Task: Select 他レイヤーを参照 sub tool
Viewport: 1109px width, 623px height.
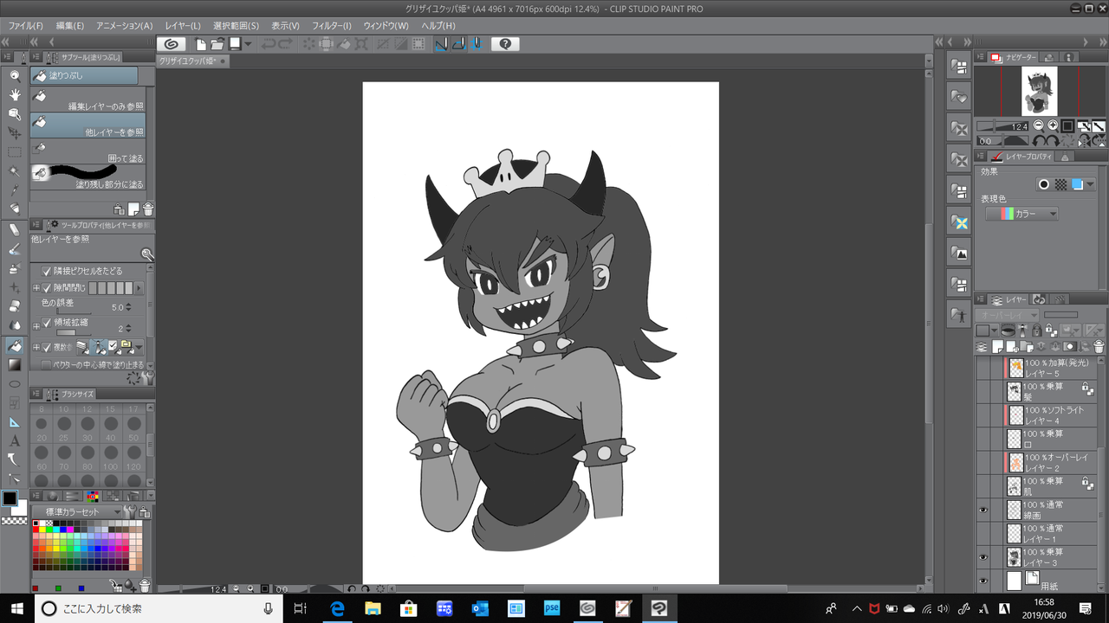Action: pos(88,125)
